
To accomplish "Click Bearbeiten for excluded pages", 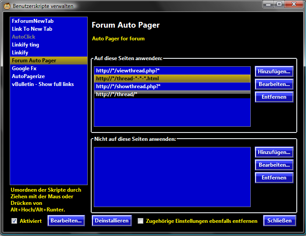I will coord(274,165).
